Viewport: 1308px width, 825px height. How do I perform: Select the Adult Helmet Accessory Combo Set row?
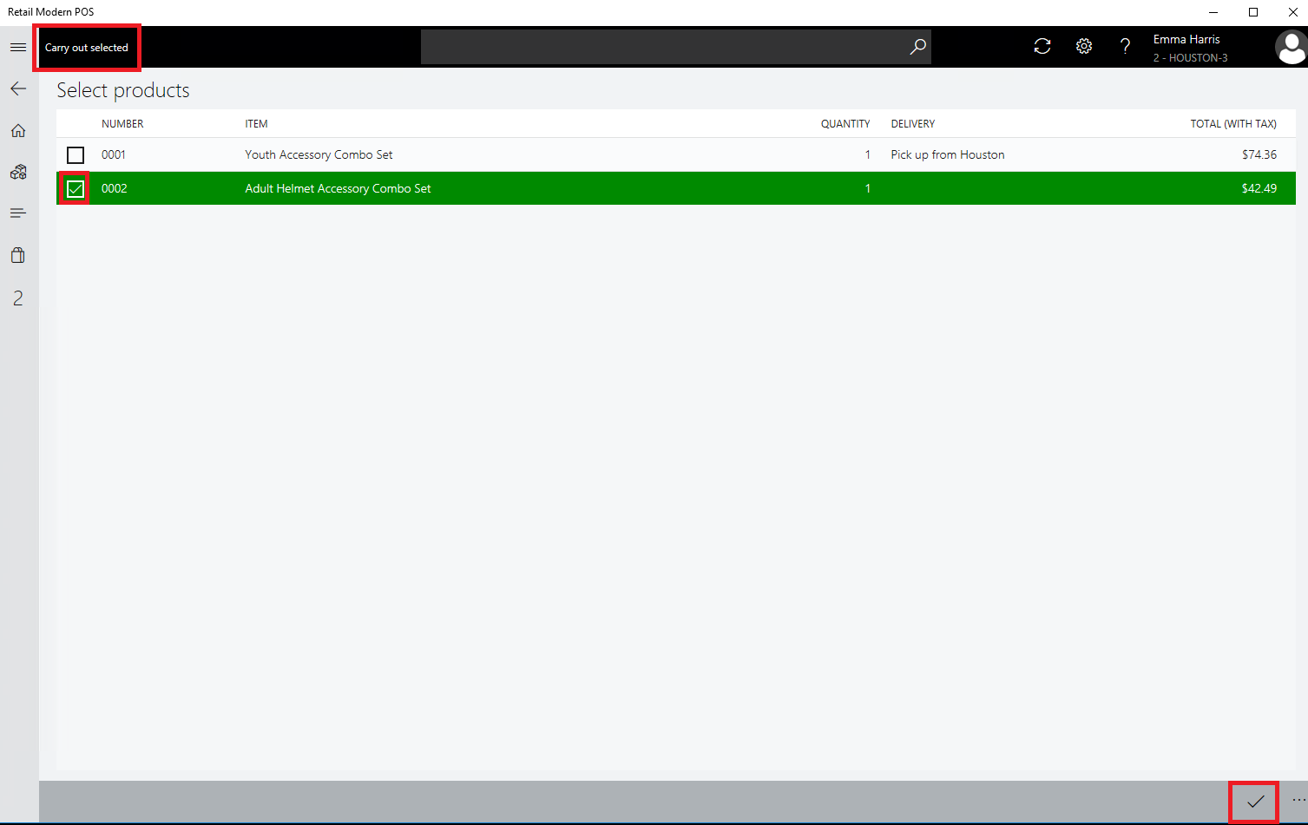click(x=338, y=189)
